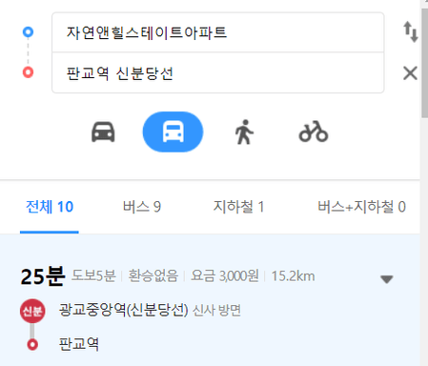The image size is (428, 366).
Task: Click the 판교역 arrival stop marker
Action: coord(32,344)
